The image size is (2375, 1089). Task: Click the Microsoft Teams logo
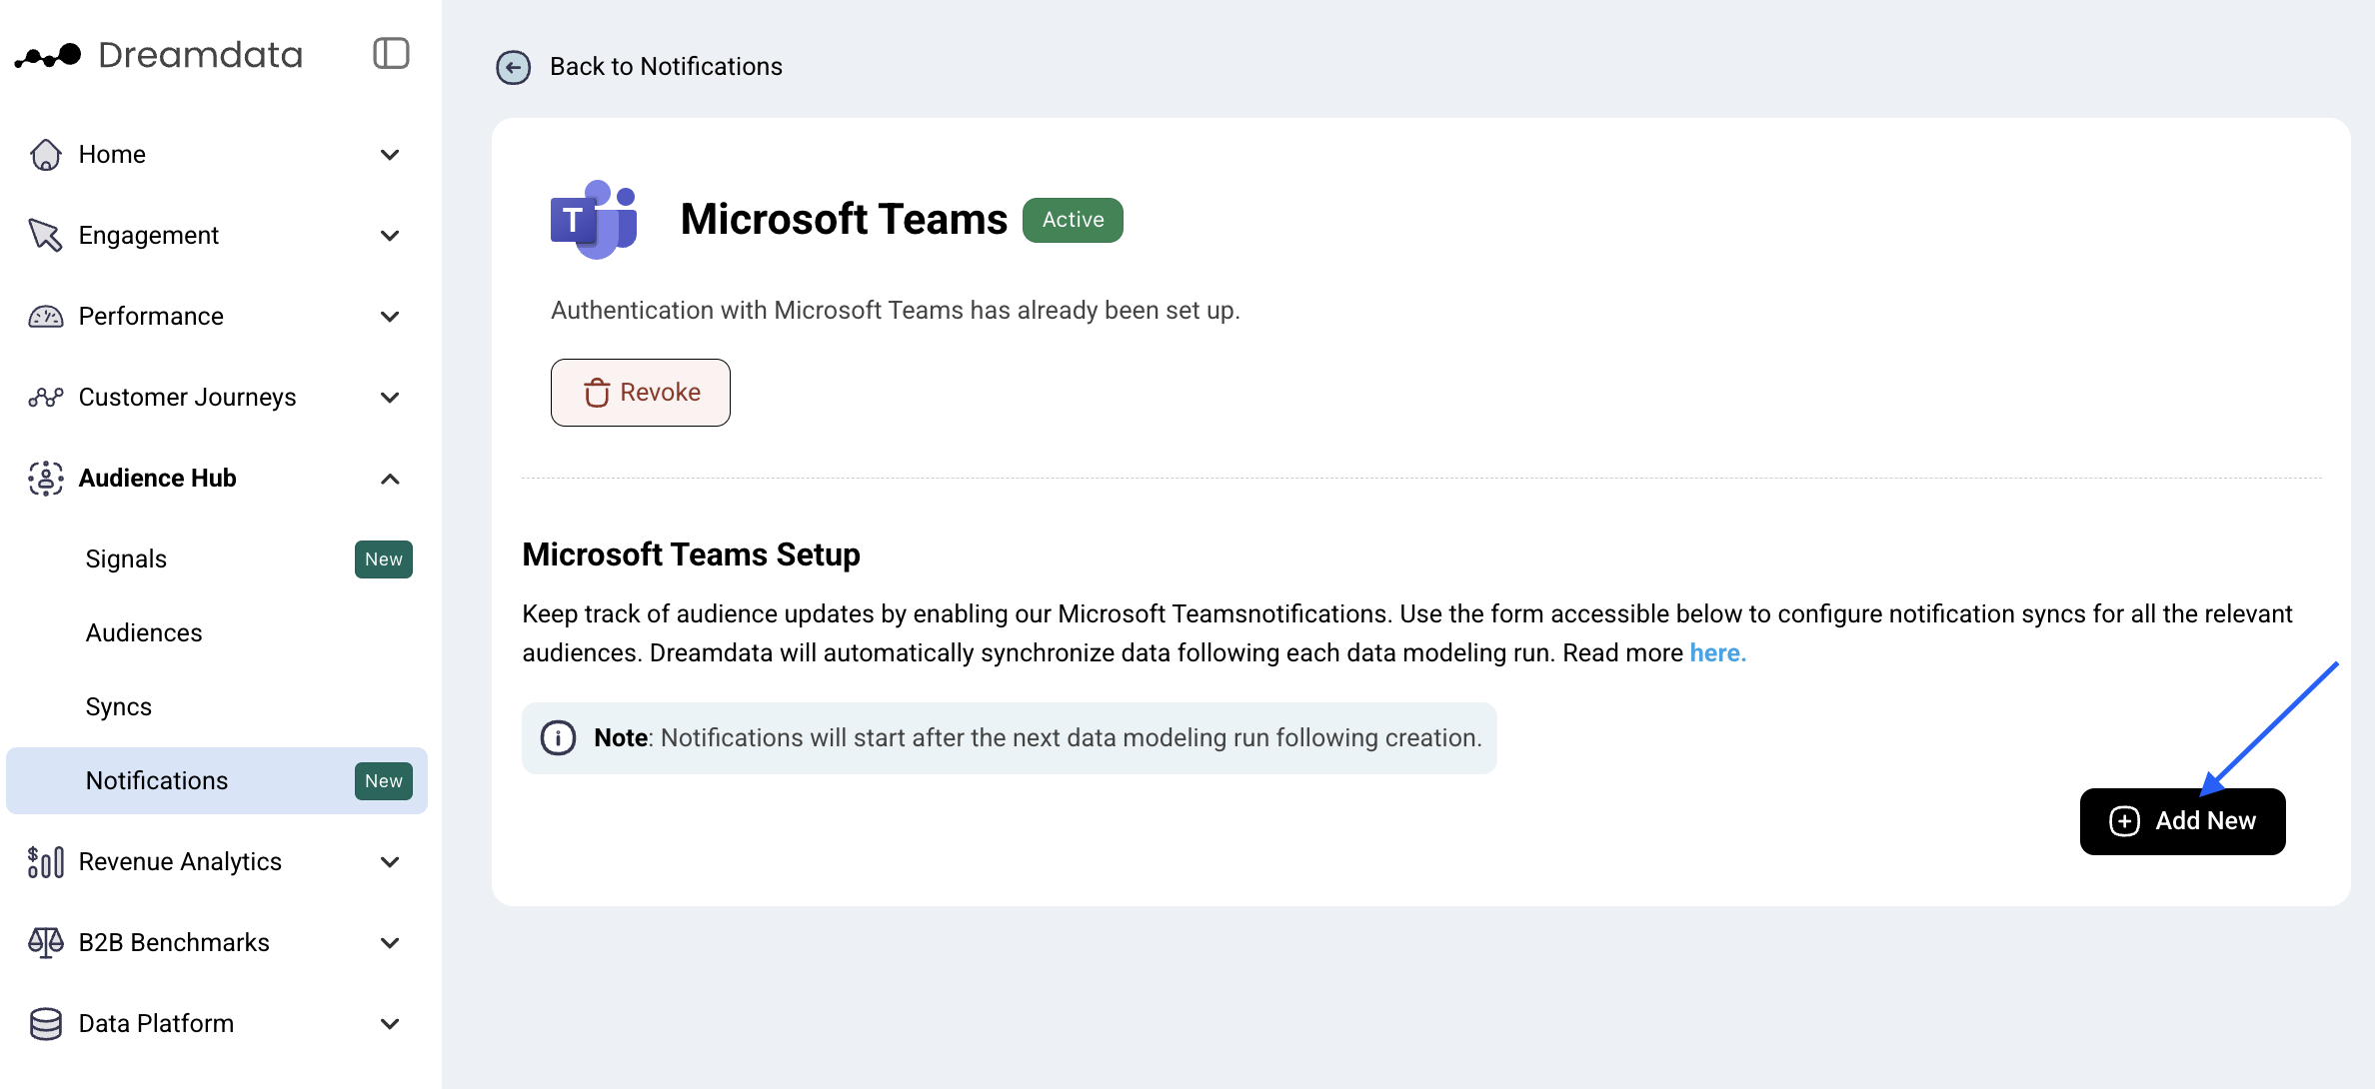(594, 220)
